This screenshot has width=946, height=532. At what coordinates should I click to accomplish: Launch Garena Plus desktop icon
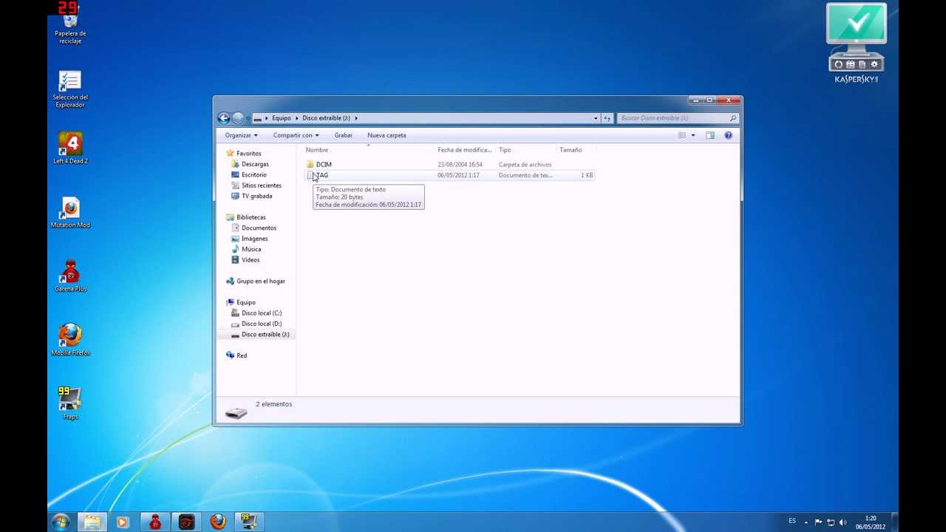coord(70,276)
